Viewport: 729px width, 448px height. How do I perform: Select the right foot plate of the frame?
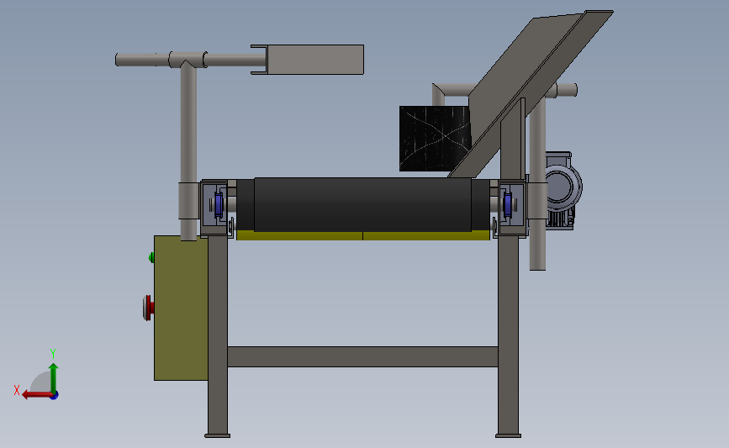(508, 436)
